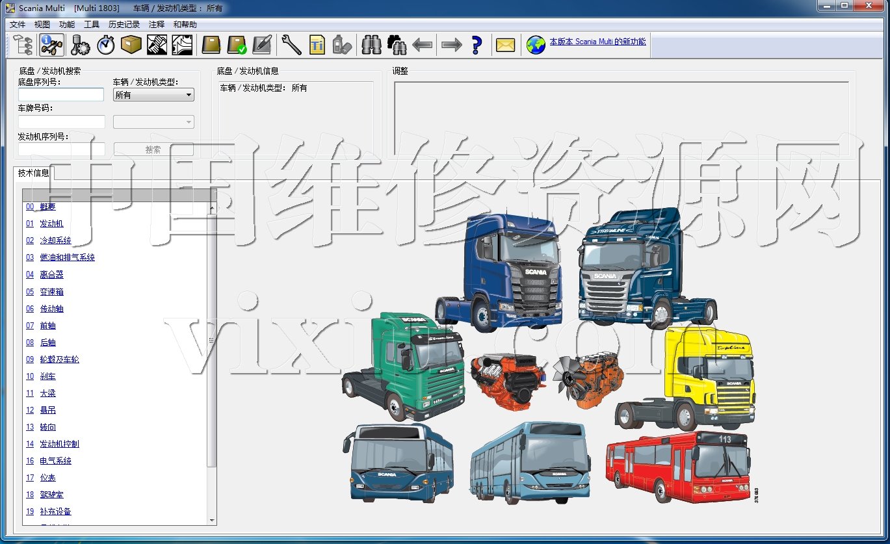
Task: Click the binoculars search icon
Action: [371, 45]
